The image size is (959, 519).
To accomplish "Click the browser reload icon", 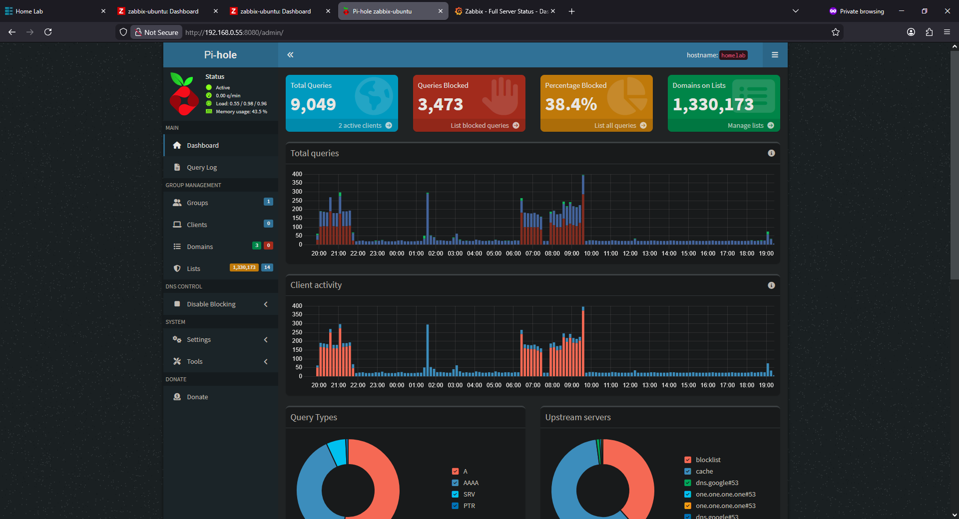I will pos(48,32).
